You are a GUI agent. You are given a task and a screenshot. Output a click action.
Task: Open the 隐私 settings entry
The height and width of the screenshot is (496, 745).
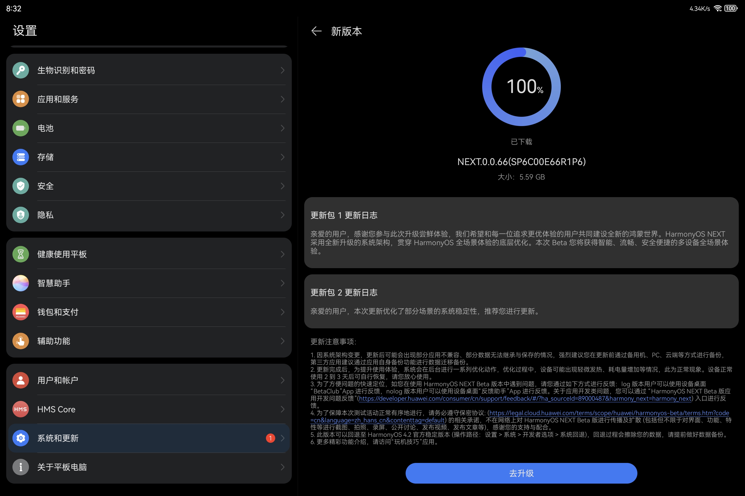point(149,215)
